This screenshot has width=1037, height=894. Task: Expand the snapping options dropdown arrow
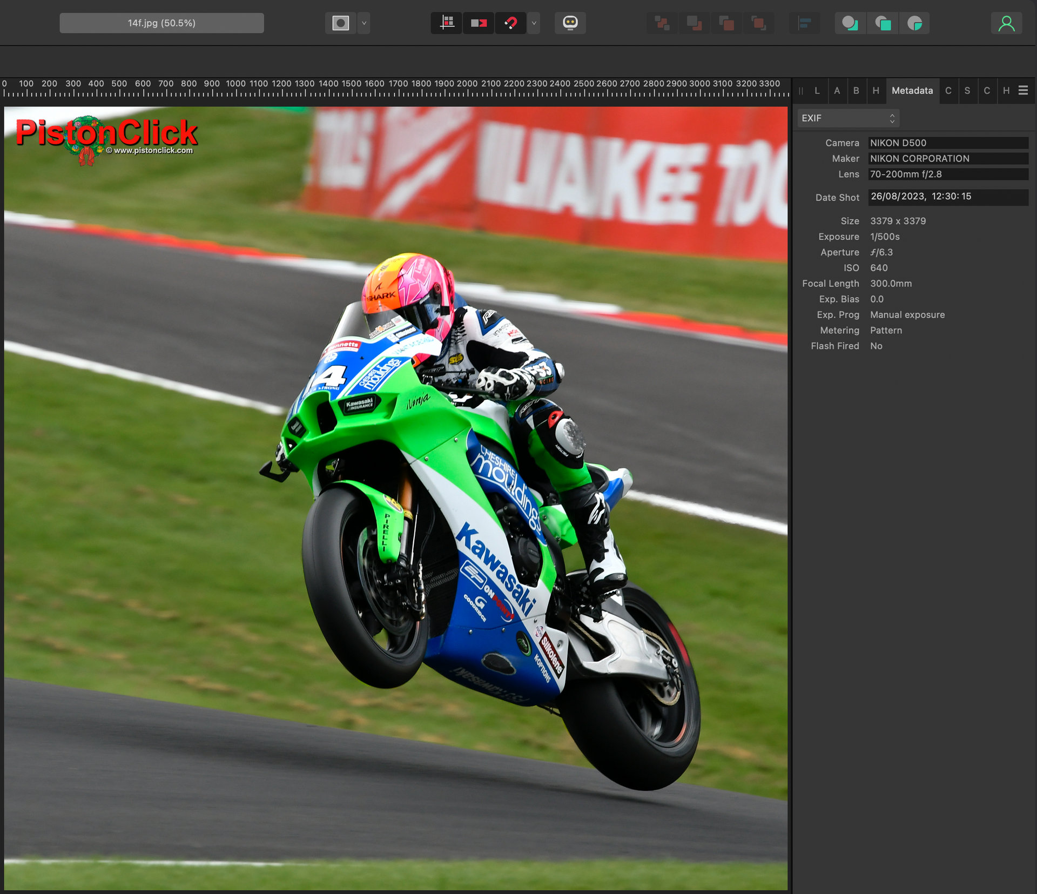click(534, 23)
